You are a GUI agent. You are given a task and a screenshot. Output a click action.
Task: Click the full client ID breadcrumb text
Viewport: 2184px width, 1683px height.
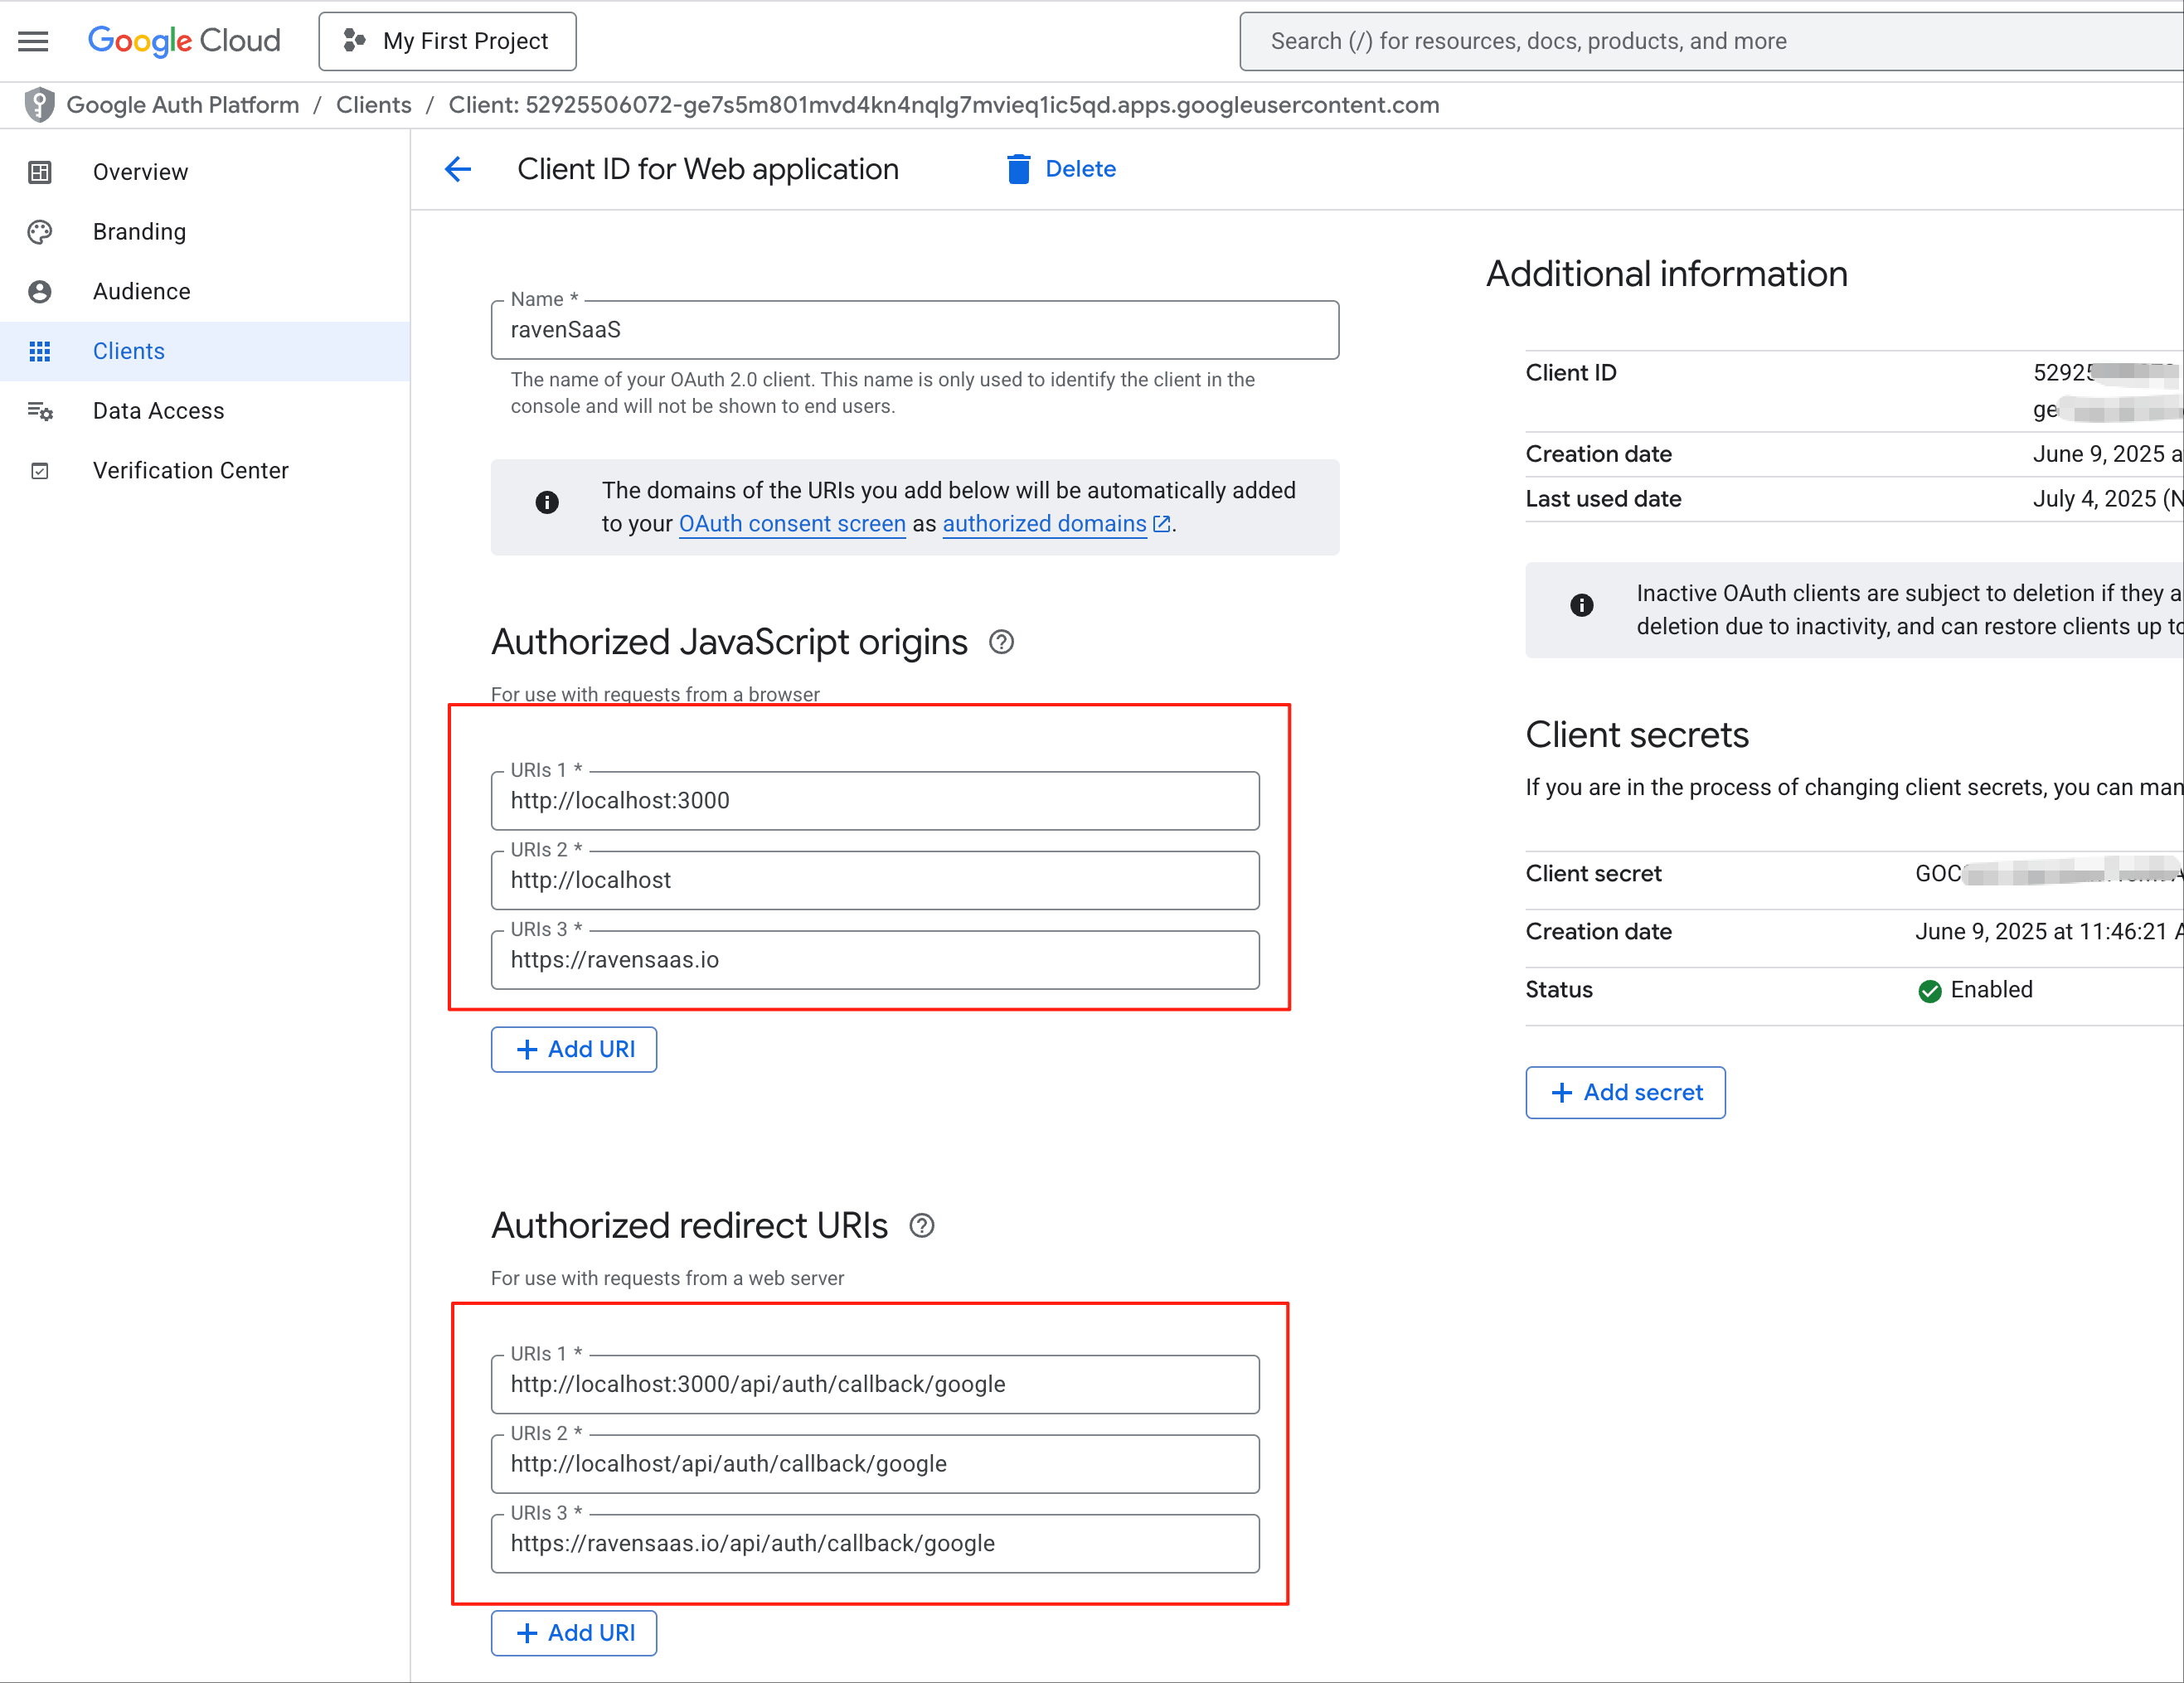[x=944, y=105]
